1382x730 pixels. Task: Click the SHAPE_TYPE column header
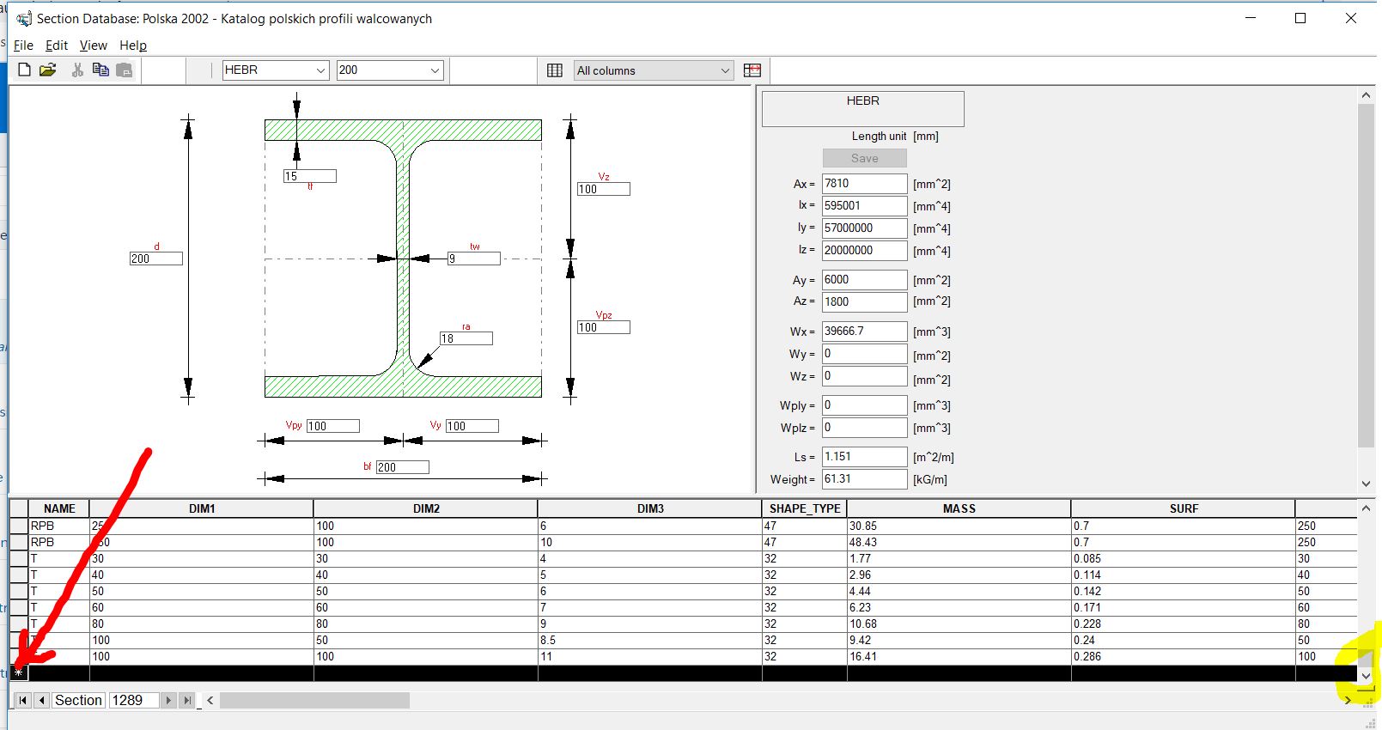(805, 508)
